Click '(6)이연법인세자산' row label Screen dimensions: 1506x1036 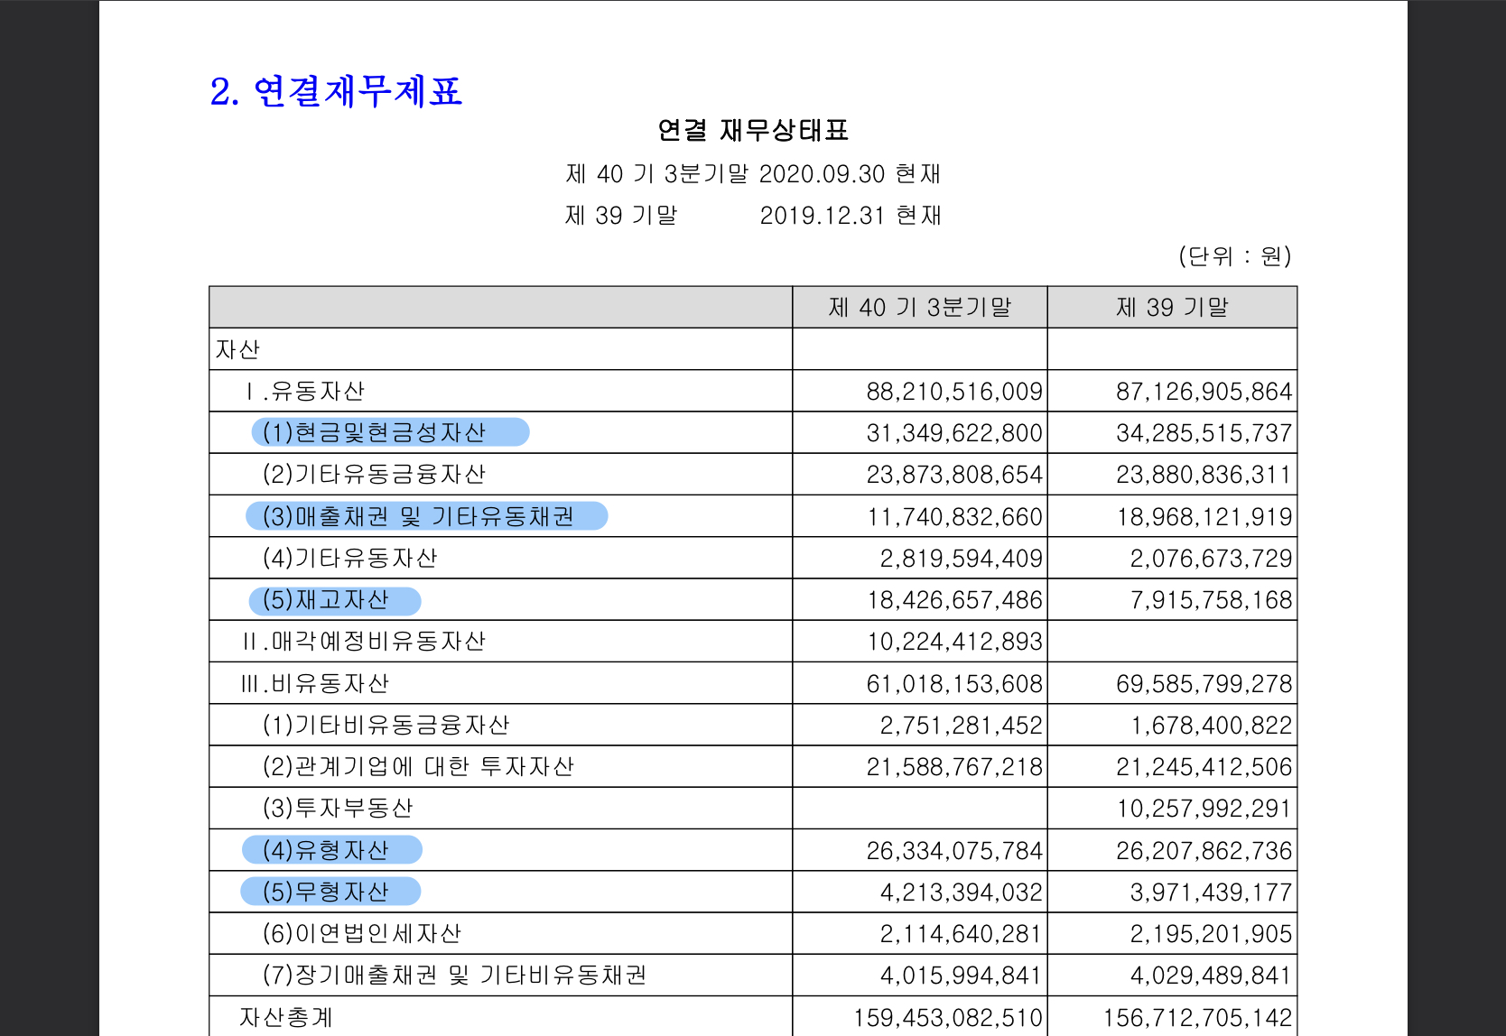tap(361, 933)
